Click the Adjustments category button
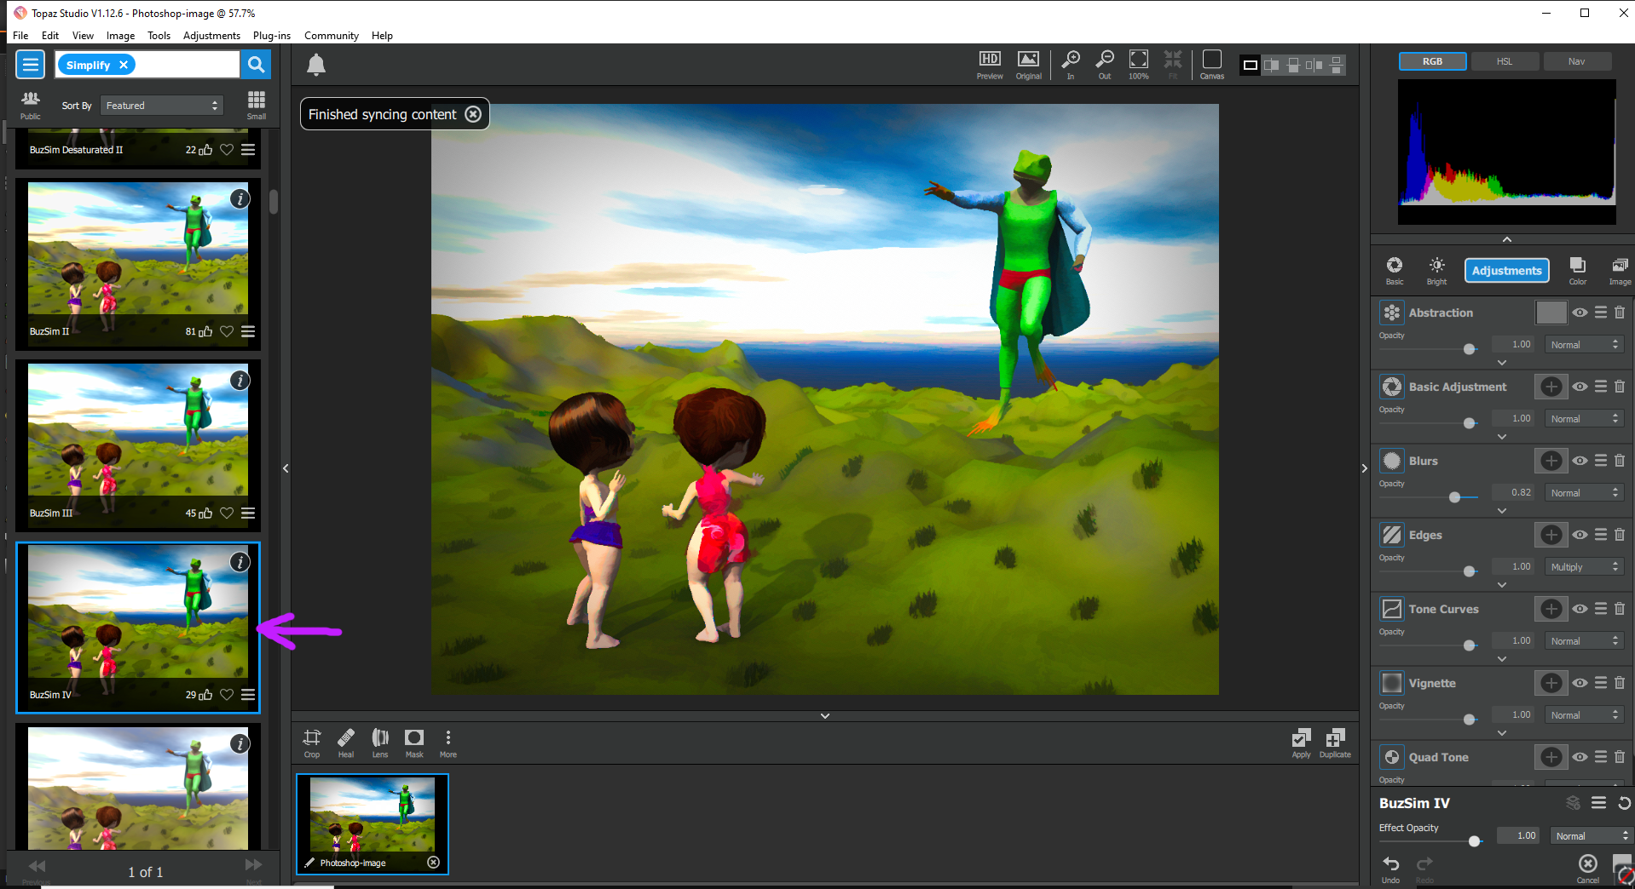The image size is (1635, 889). coord(1507,271)
